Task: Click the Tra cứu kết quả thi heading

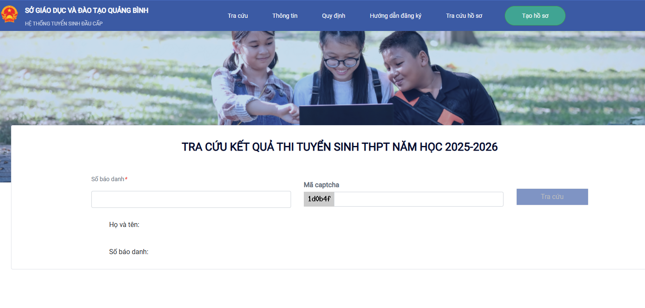Action: click(339, 147)
